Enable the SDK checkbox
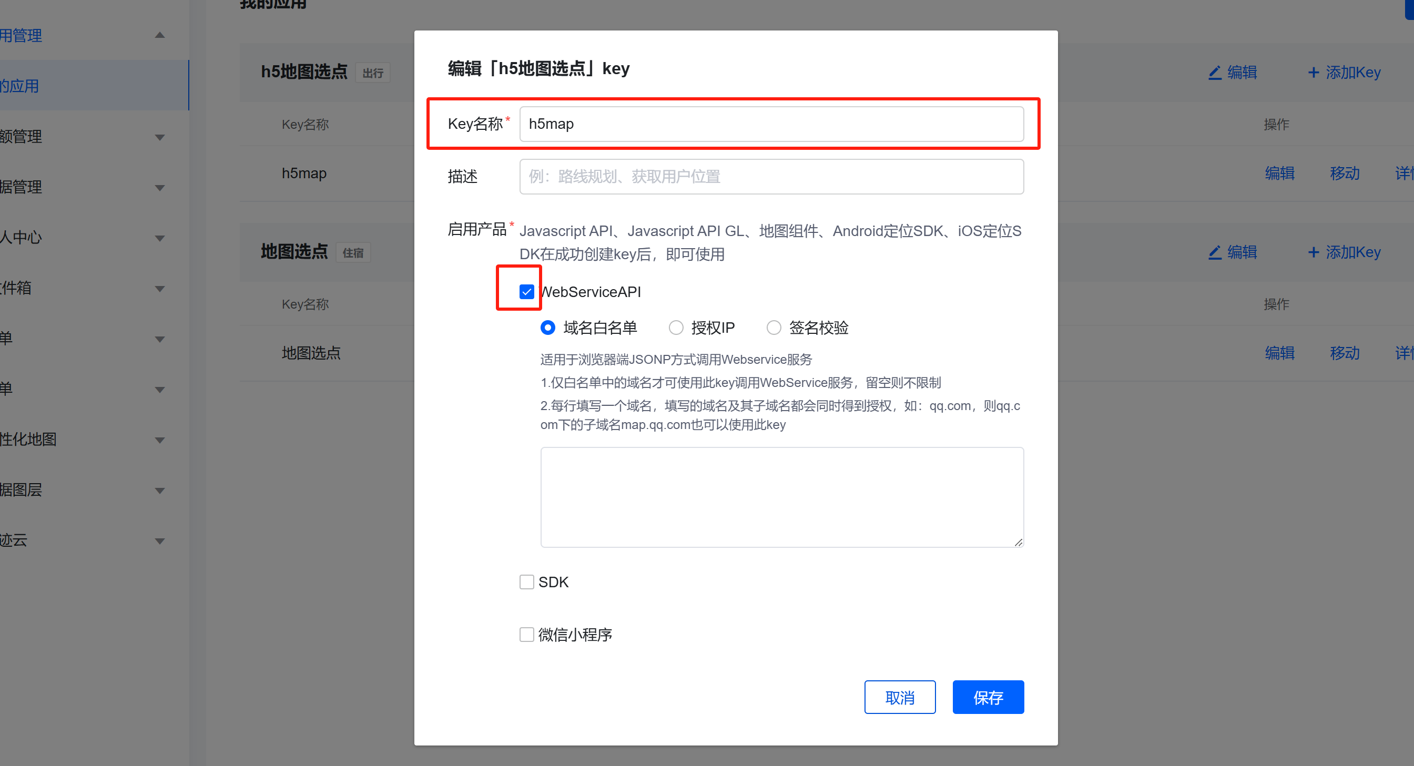 [x=526, y=581]
